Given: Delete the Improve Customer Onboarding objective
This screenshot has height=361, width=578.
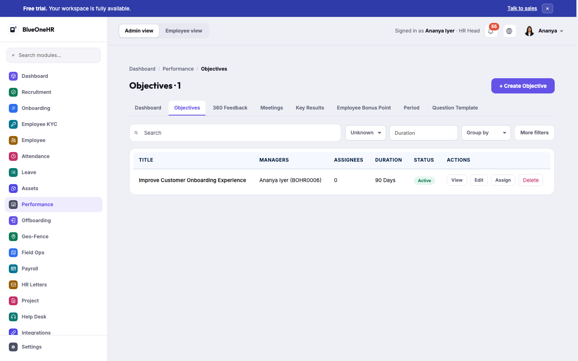Looking at the screenshot, I should (531, 180).
